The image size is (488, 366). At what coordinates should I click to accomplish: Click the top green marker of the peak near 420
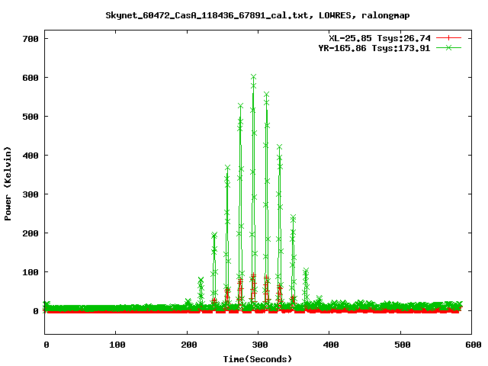pos(280,146)
